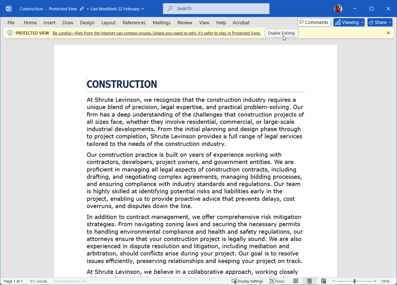Toggle Focus mode in status bar
397x285 pixels.
[x=277, y=281]
